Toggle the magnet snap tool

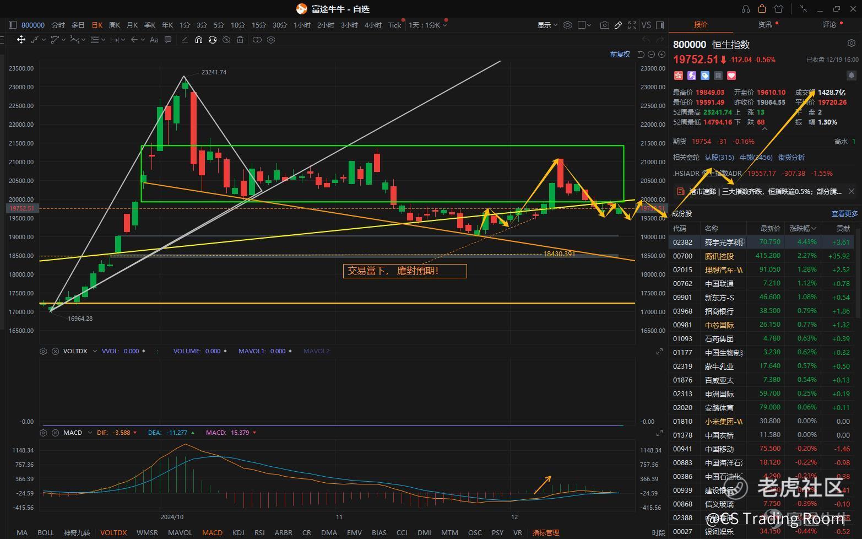[x=199, y=40]
